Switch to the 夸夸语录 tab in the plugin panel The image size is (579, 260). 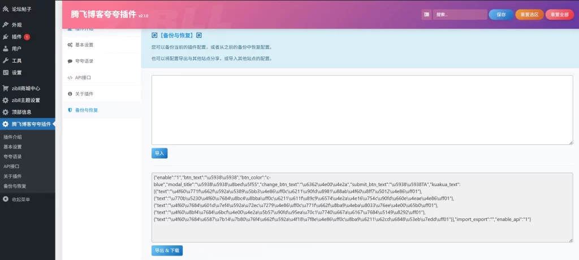(84, 61)
